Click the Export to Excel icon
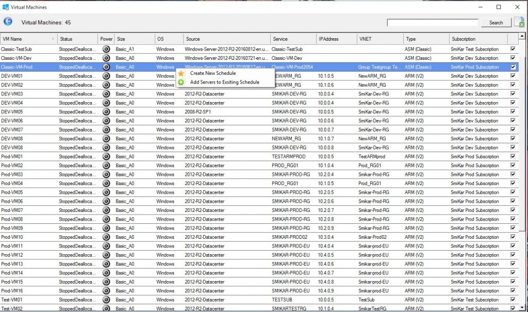 519,22
